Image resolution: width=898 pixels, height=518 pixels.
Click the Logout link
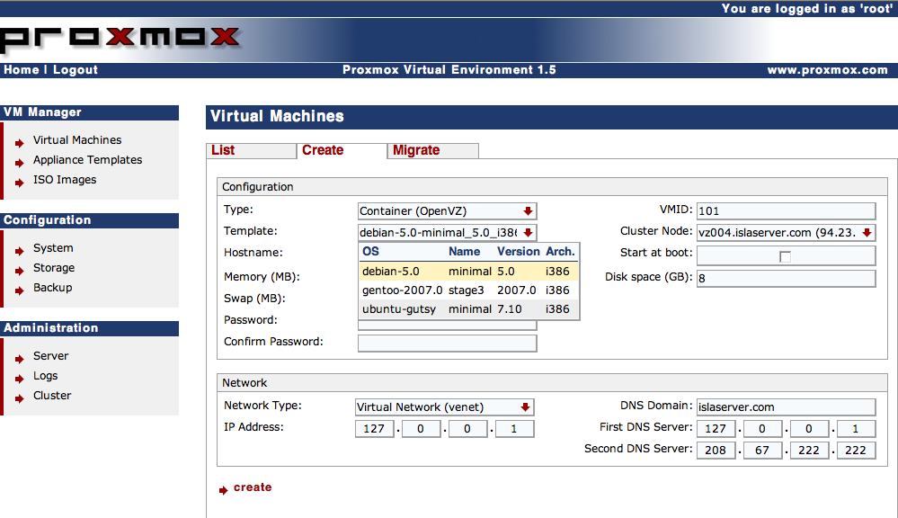(x=76, y=70)
